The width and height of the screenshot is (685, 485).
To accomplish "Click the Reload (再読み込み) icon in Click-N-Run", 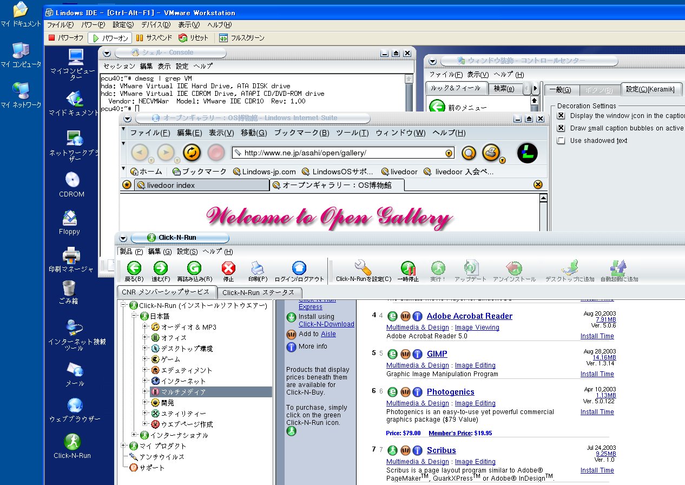I will point(194,268).
